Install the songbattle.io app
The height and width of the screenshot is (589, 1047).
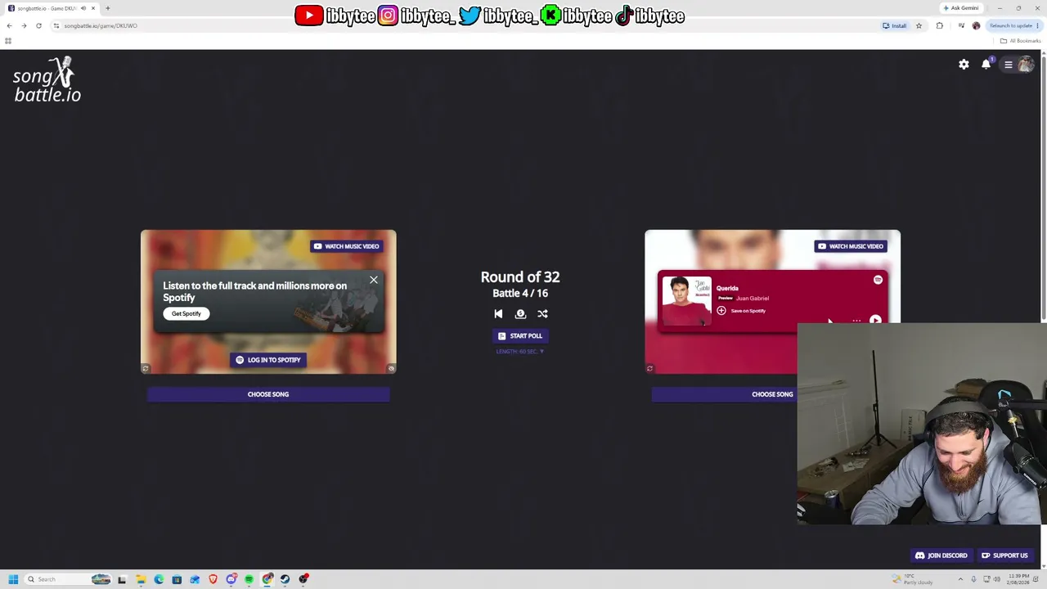[894, 25]
